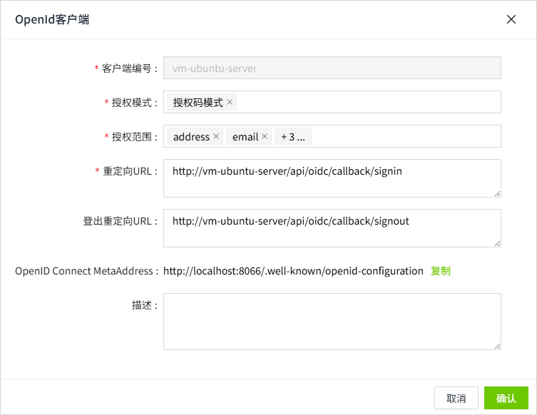Click the openid-configuration MetaAddress URL text
This screenshot has width=537, height=415.
coord(293,271)
